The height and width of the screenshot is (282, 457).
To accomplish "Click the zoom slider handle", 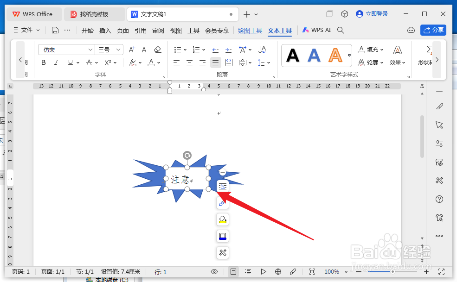I will point(393,271).
